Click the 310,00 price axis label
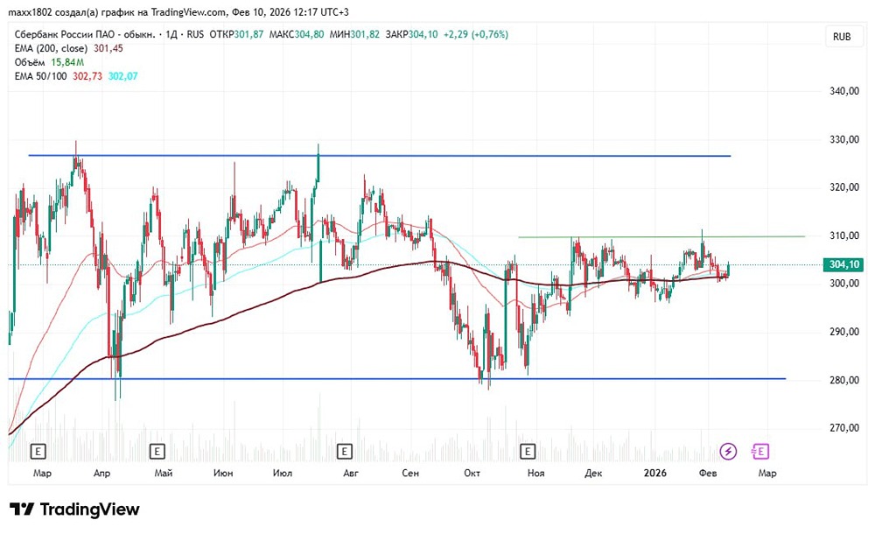The image size is (875, 534). [x=844, y=235]
